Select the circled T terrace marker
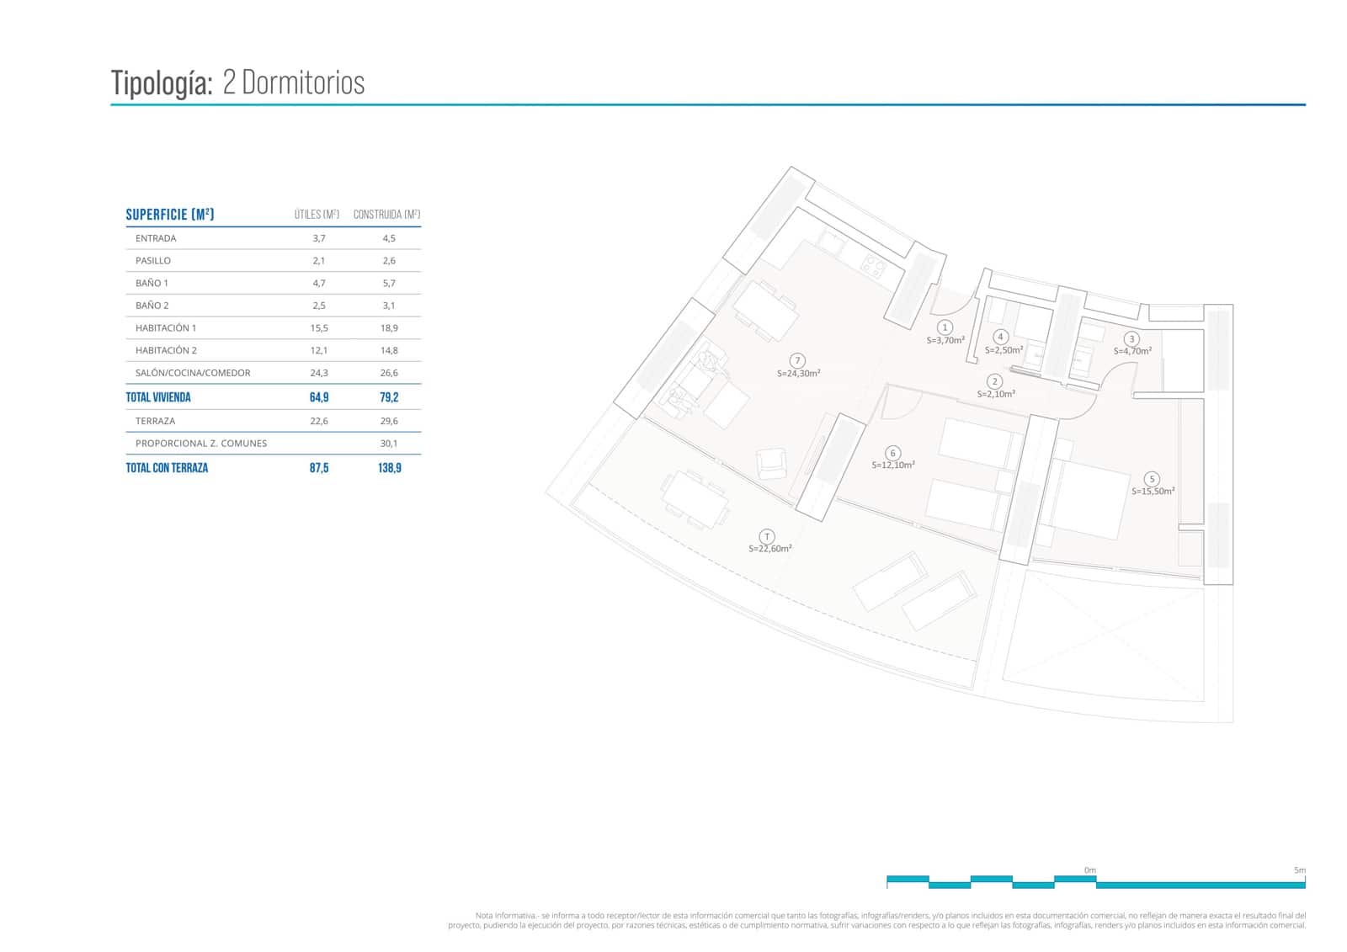This screenshot has height=952, width=1347. [x=767, y=536]
